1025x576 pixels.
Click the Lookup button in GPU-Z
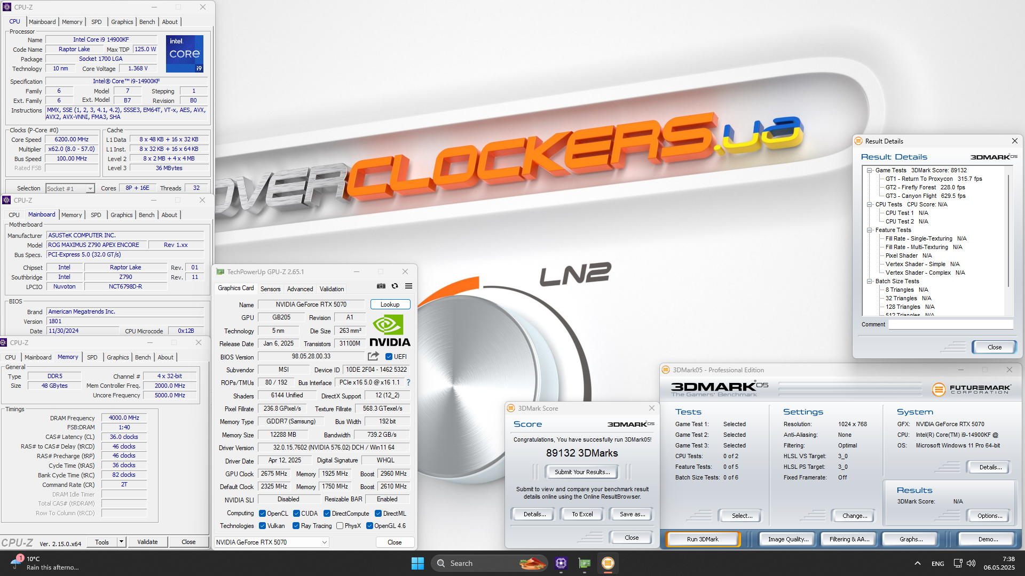coord(390,305)
